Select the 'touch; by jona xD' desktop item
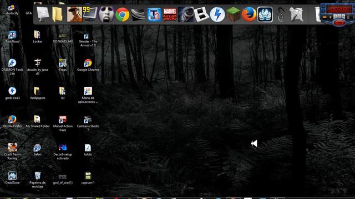The image size is (355, 199). [x=37, y=67]
